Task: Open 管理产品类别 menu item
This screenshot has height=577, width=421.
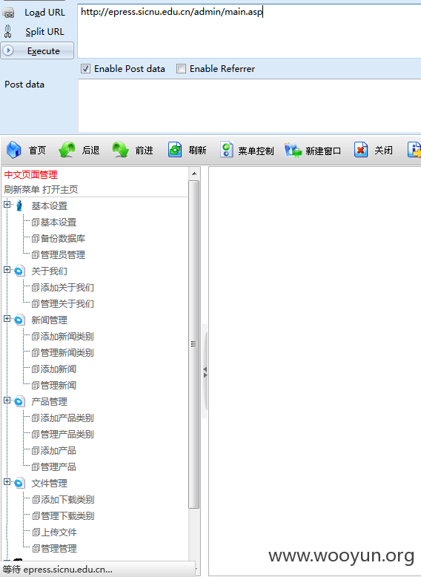Action: click(x=67, y=434)
